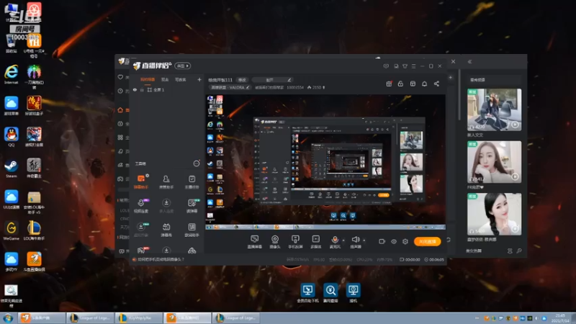Click the share icon in room header
The height and width of the screenshot is (324, 576).
[436, 84]
